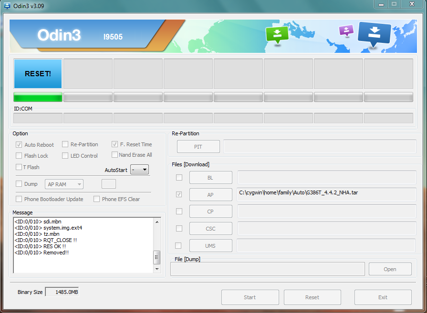Image resolution: width=427 pixels, height=313 pixels.
Task: Enable the Flash Lock option
Action: tap(19, 156)
